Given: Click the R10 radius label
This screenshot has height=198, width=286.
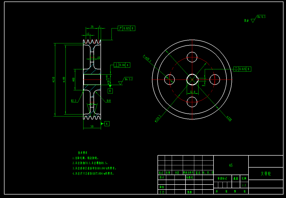Looking at the screenshot, I should point(108,101).
